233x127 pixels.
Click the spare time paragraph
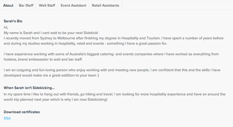coord(114,94)
